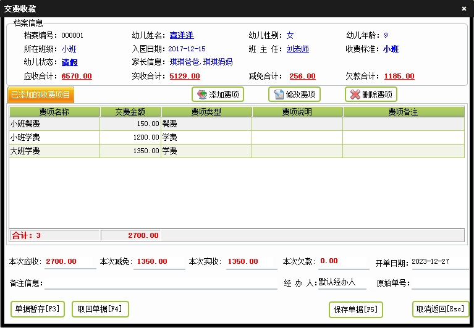Open the child name link 喜洋洋
The height and width of the screenshot is (328, 474).
click(182, 35)
